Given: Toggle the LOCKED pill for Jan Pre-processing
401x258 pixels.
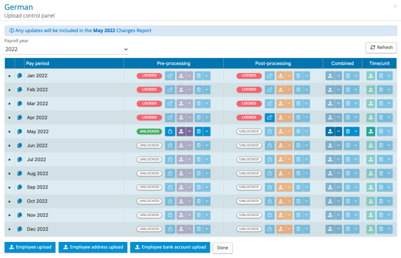Looking at the screenshot, I should [x=149, y=75].
